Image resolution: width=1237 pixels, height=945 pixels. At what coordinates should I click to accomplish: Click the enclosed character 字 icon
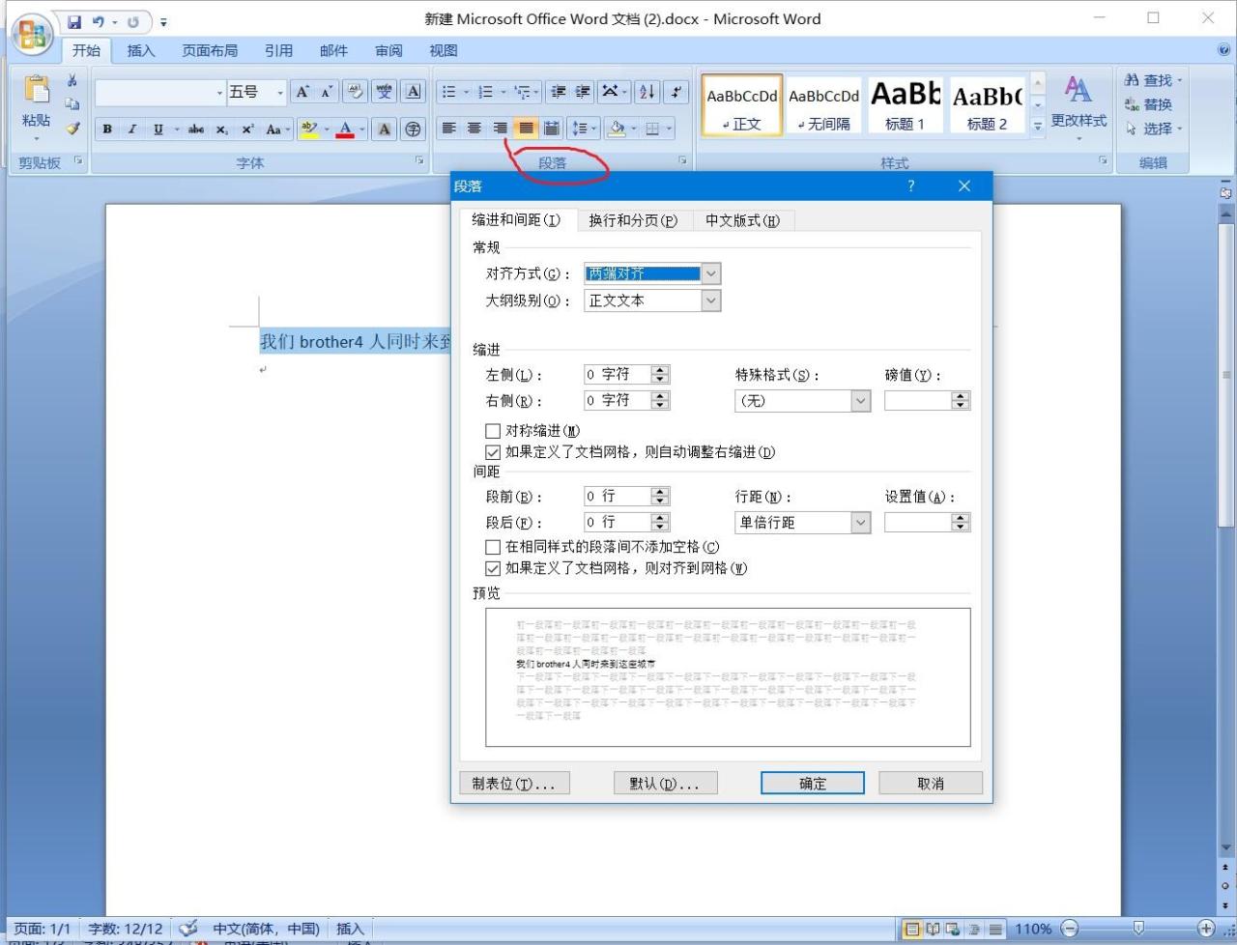pyautogui.click(x=413, y=129)
